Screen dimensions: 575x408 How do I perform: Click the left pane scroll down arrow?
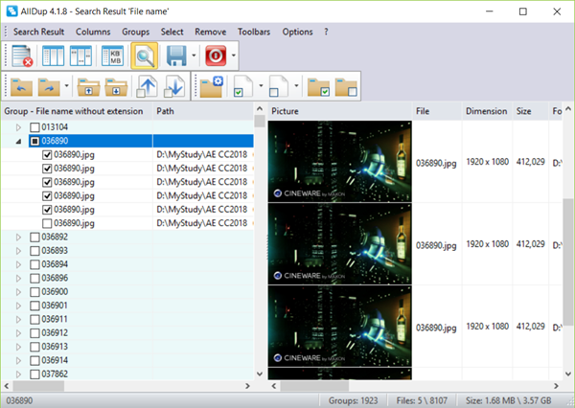point(260,374)
